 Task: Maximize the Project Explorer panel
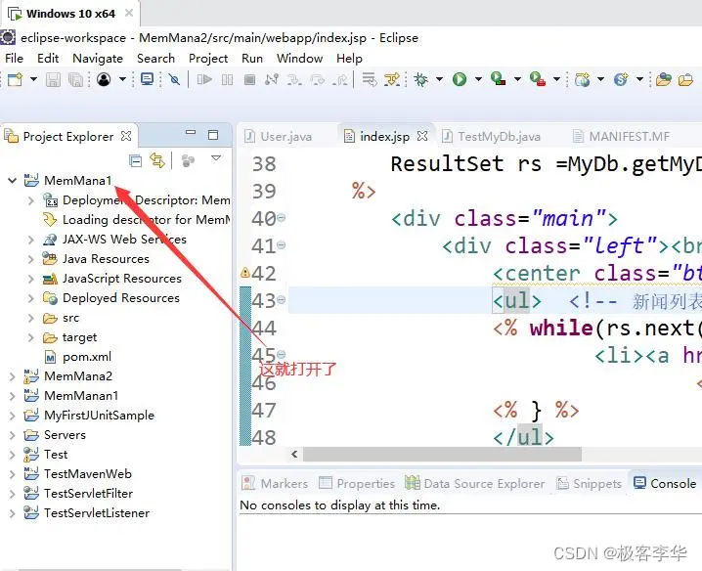coord(213,134)
